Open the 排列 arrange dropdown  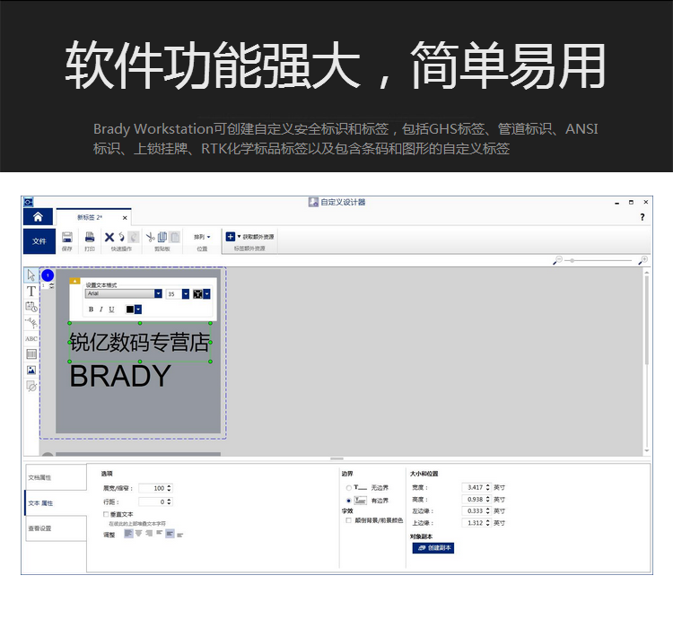(202, 237)
